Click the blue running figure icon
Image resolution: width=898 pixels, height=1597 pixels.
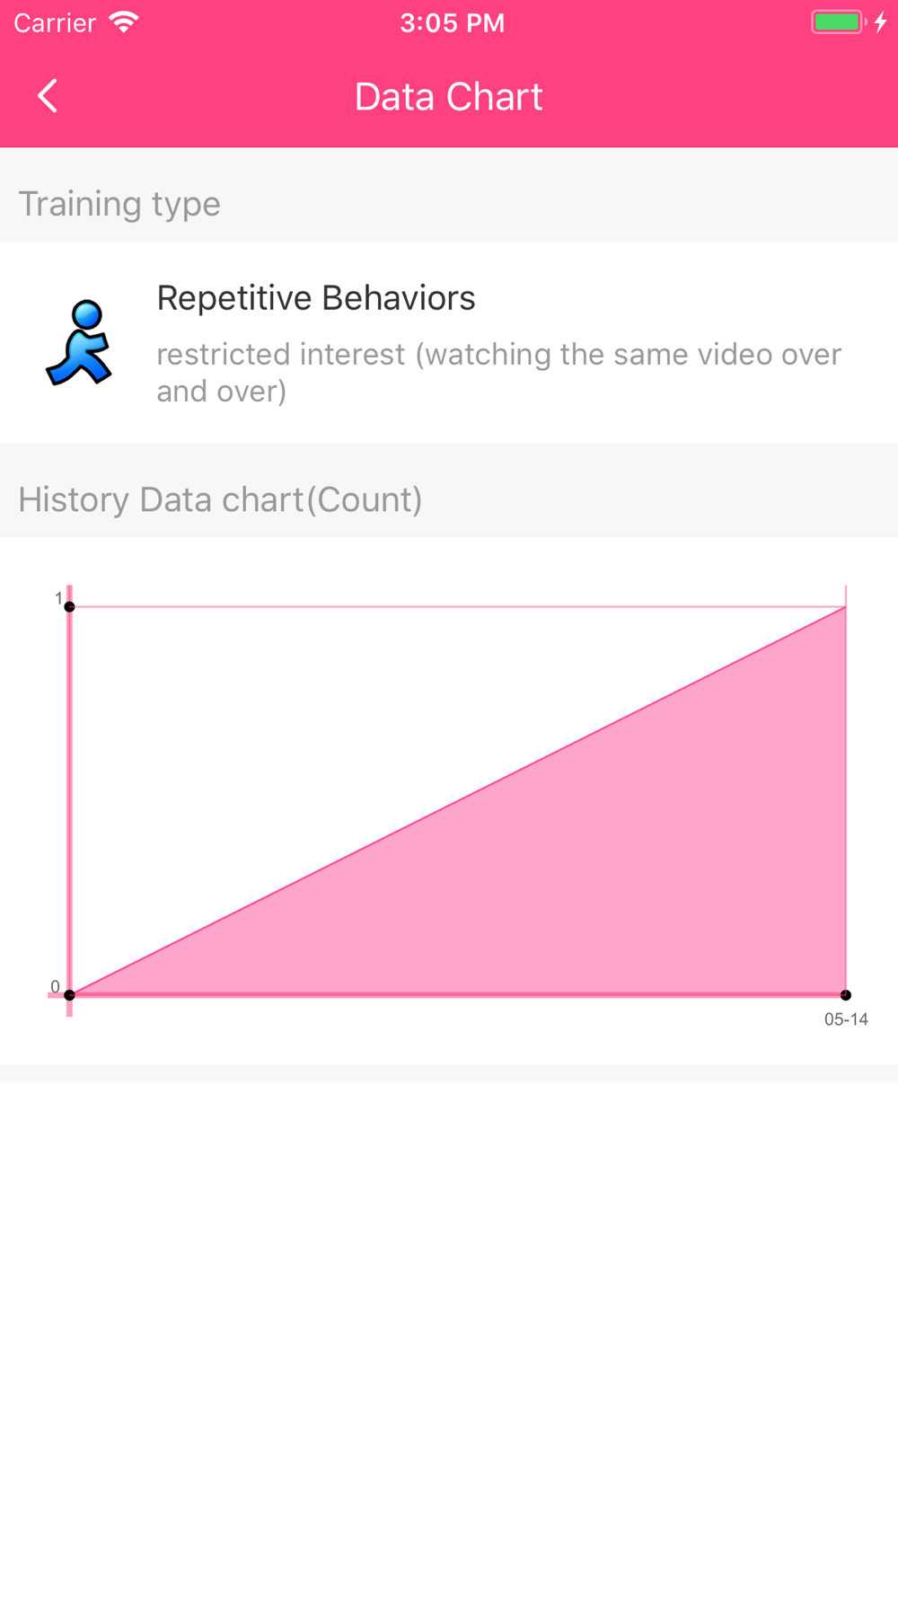click(x=79, y=343)
